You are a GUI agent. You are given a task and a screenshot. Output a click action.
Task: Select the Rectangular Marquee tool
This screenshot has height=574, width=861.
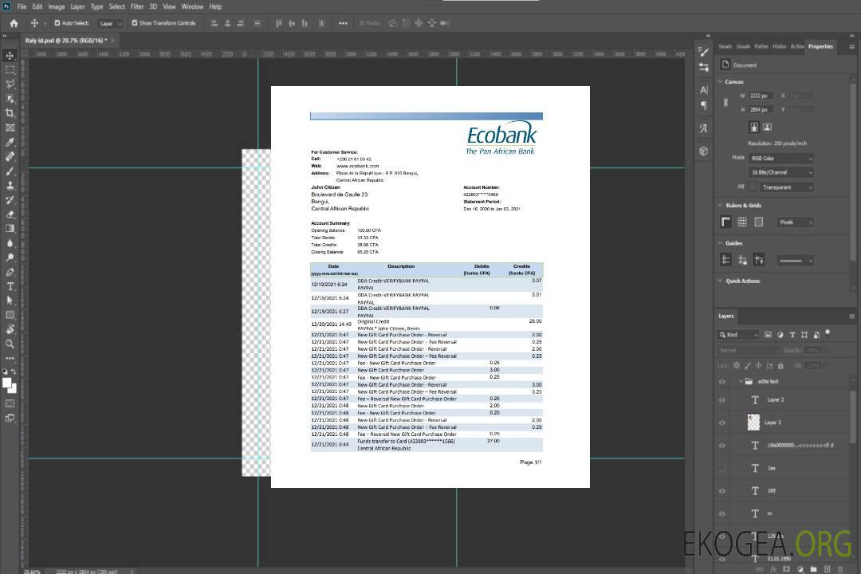pyautogui.click(x=10, y=70)
